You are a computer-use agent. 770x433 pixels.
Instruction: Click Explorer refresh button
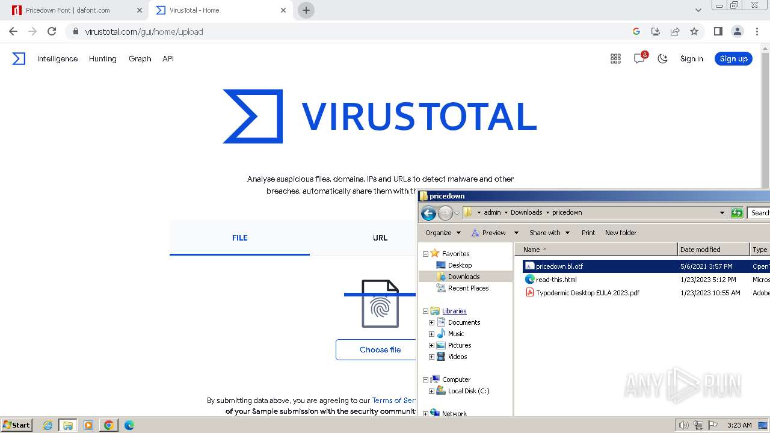[737, 212]
